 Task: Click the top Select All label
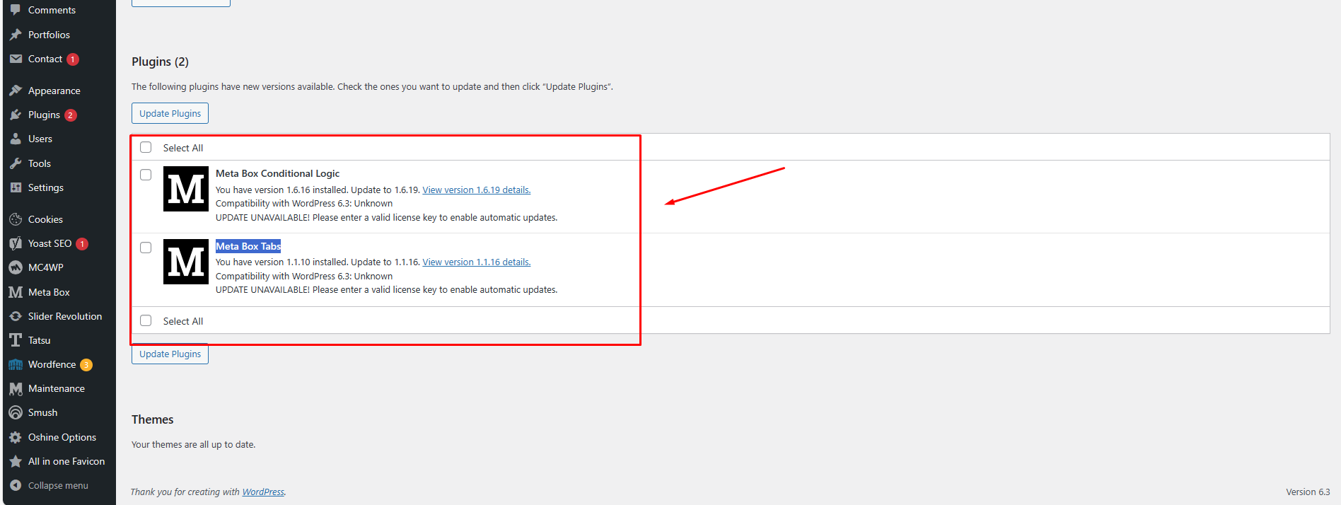pos(183,148)
